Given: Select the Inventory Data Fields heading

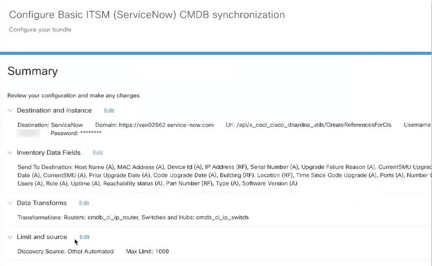Looking at the screenshot, I should click(x=49, y=153).
